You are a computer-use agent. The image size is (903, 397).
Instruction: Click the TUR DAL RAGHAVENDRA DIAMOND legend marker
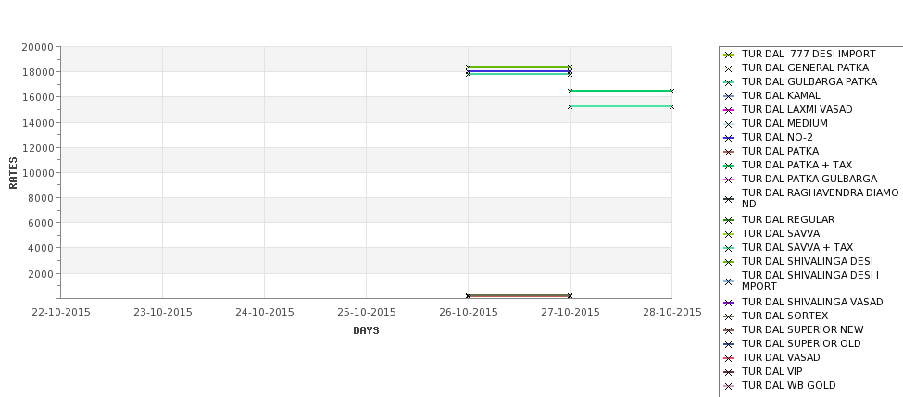tap(728, 199)
